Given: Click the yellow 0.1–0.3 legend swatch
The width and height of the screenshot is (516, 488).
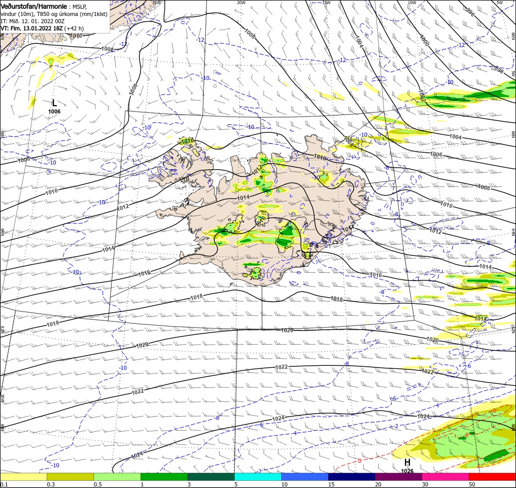Looking at the screenshot, I should (x=23, y=477).
